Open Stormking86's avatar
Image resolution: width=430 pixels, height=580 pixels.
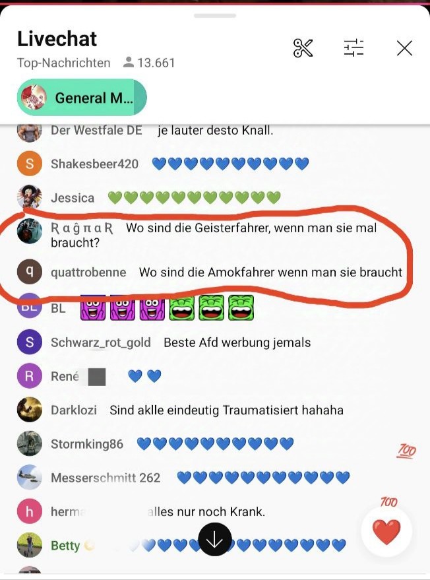[30, 443]
